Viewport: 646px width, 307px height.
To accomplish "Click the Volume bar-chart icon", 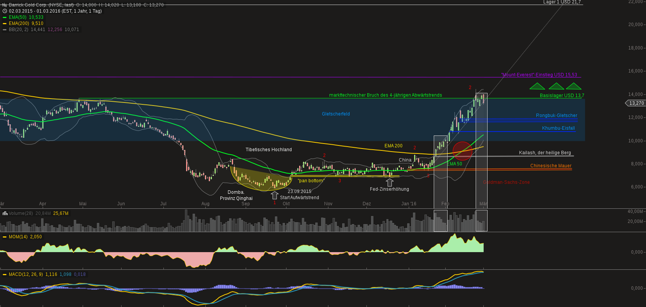I will (5, 213).
